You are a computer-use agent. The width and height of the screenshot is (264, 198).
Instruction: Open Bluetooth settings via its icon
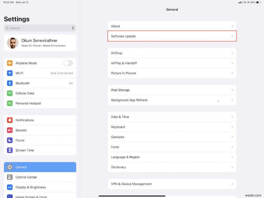10,83
